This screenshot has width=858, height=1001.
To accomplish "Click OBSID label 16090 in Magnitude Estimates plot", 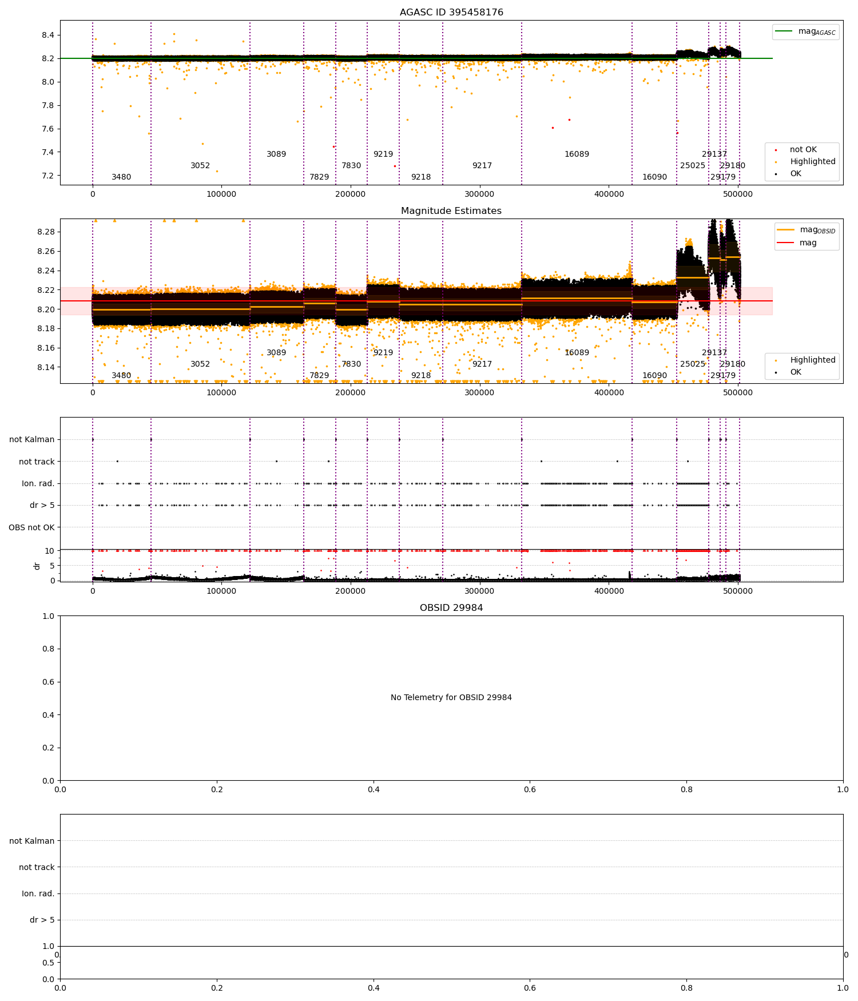I will click(654, 376).
